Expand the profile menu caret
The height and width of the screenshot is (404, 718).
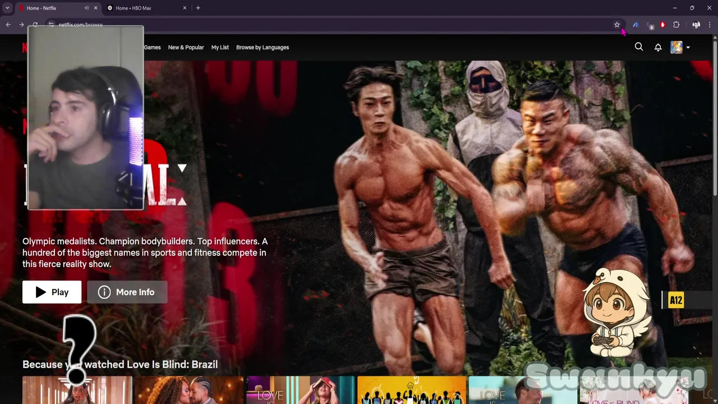tap(688, 48)
